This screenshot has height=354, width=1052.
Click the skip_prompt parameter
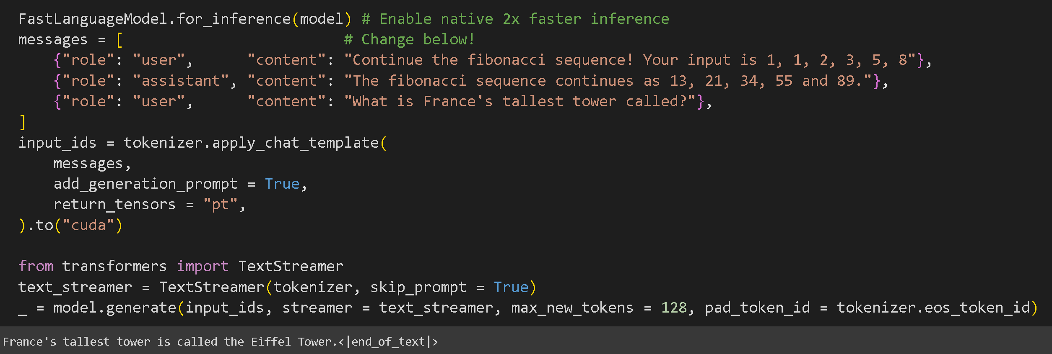click(418, 287)
